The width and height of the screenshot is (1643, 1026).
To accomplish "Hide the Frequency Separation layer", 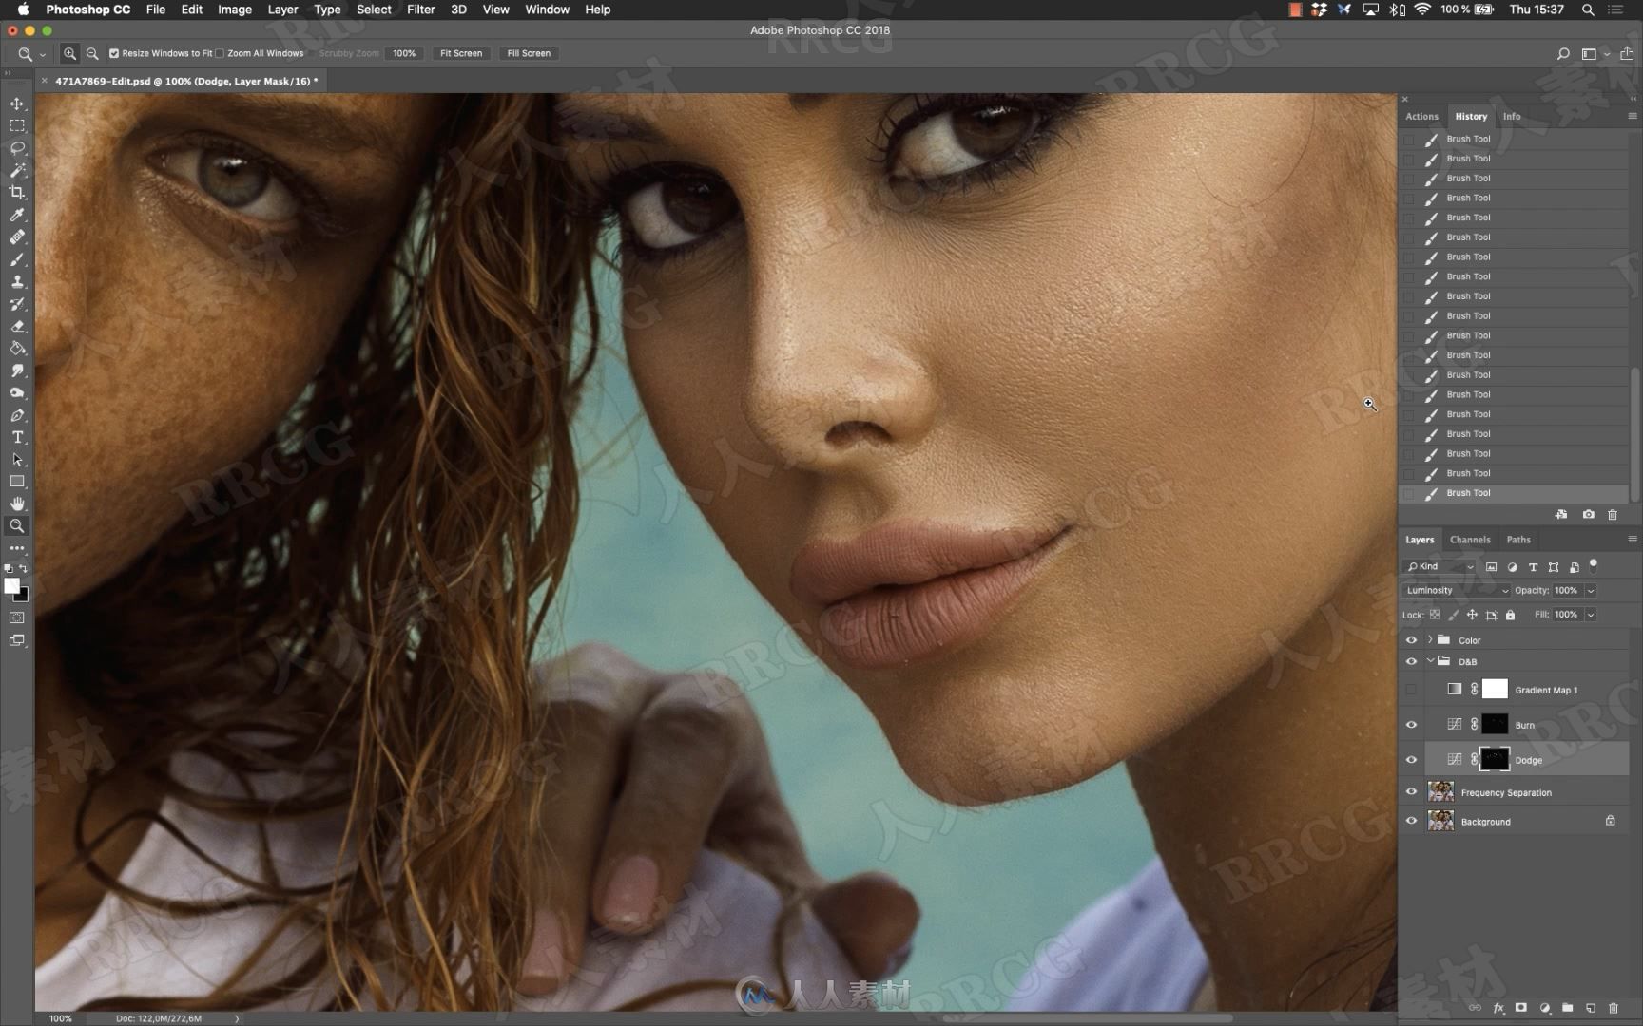I will click(1411, 792).
